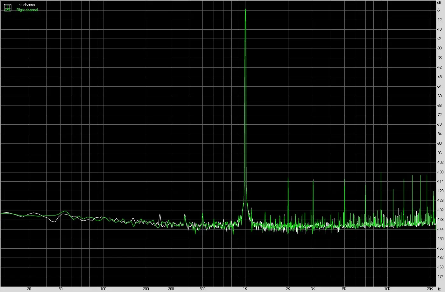Click the -108 dB axis value
Viewport: 445px width, 292px height.
point(440,172)
